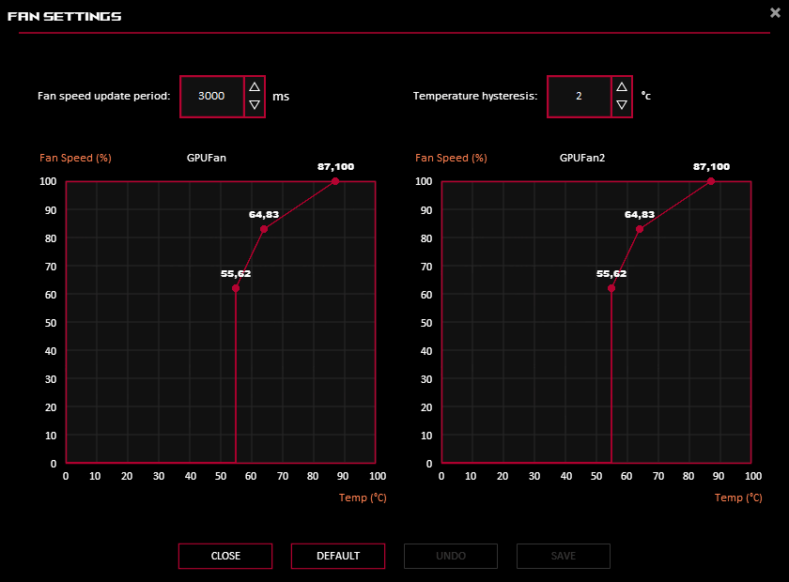Click 'Fan Speed (%)' label above GPUFan graph
Image resolution: width=789 pixels, height=582 pixels.
coord(75,158)
